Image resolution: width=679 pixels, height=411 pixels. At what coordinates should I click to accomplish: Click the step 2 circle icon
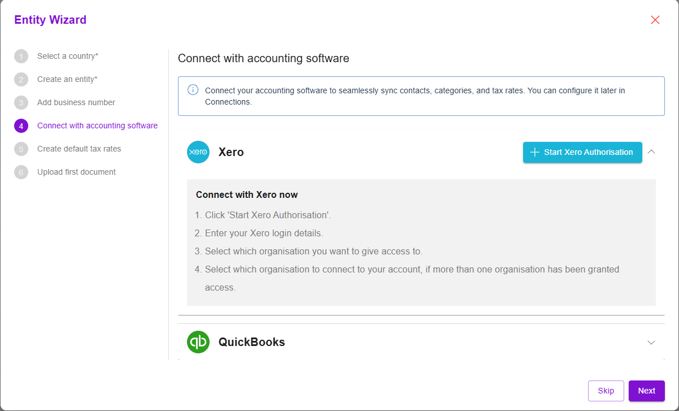pyautogui.click(x=21, y=79)
